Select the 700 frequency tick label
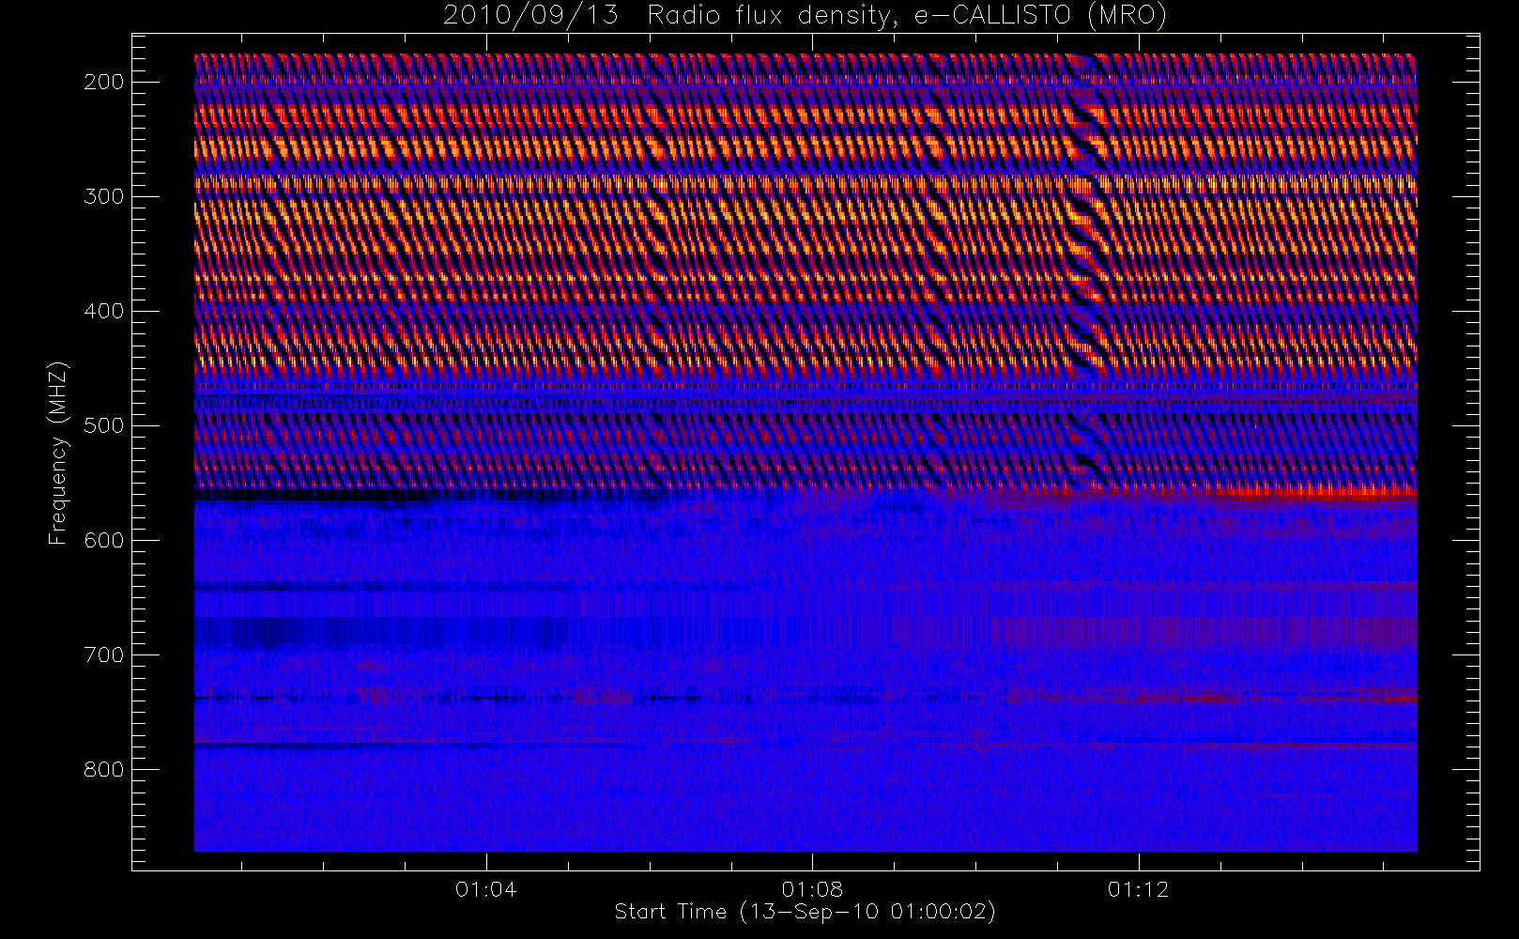The height and width of the screenshot is (939, 1519). click(104, 654)
